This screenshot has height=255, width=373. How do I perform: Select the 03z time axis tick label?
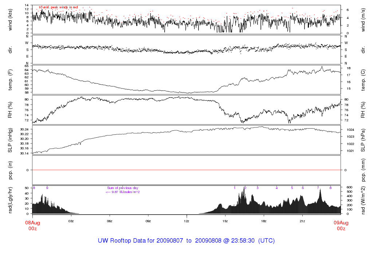click(x=71, y=221)
